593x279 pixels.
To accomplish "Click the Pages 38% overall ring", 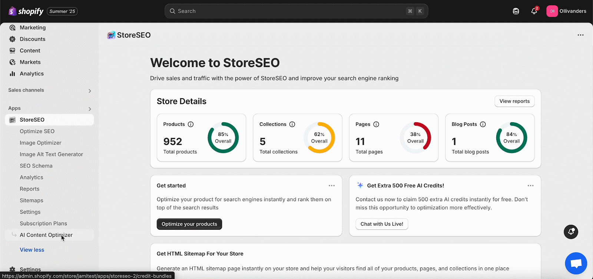I will 415,137.
